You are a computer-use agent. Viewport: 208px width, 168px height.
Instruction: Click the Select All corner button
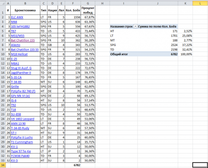3,3
